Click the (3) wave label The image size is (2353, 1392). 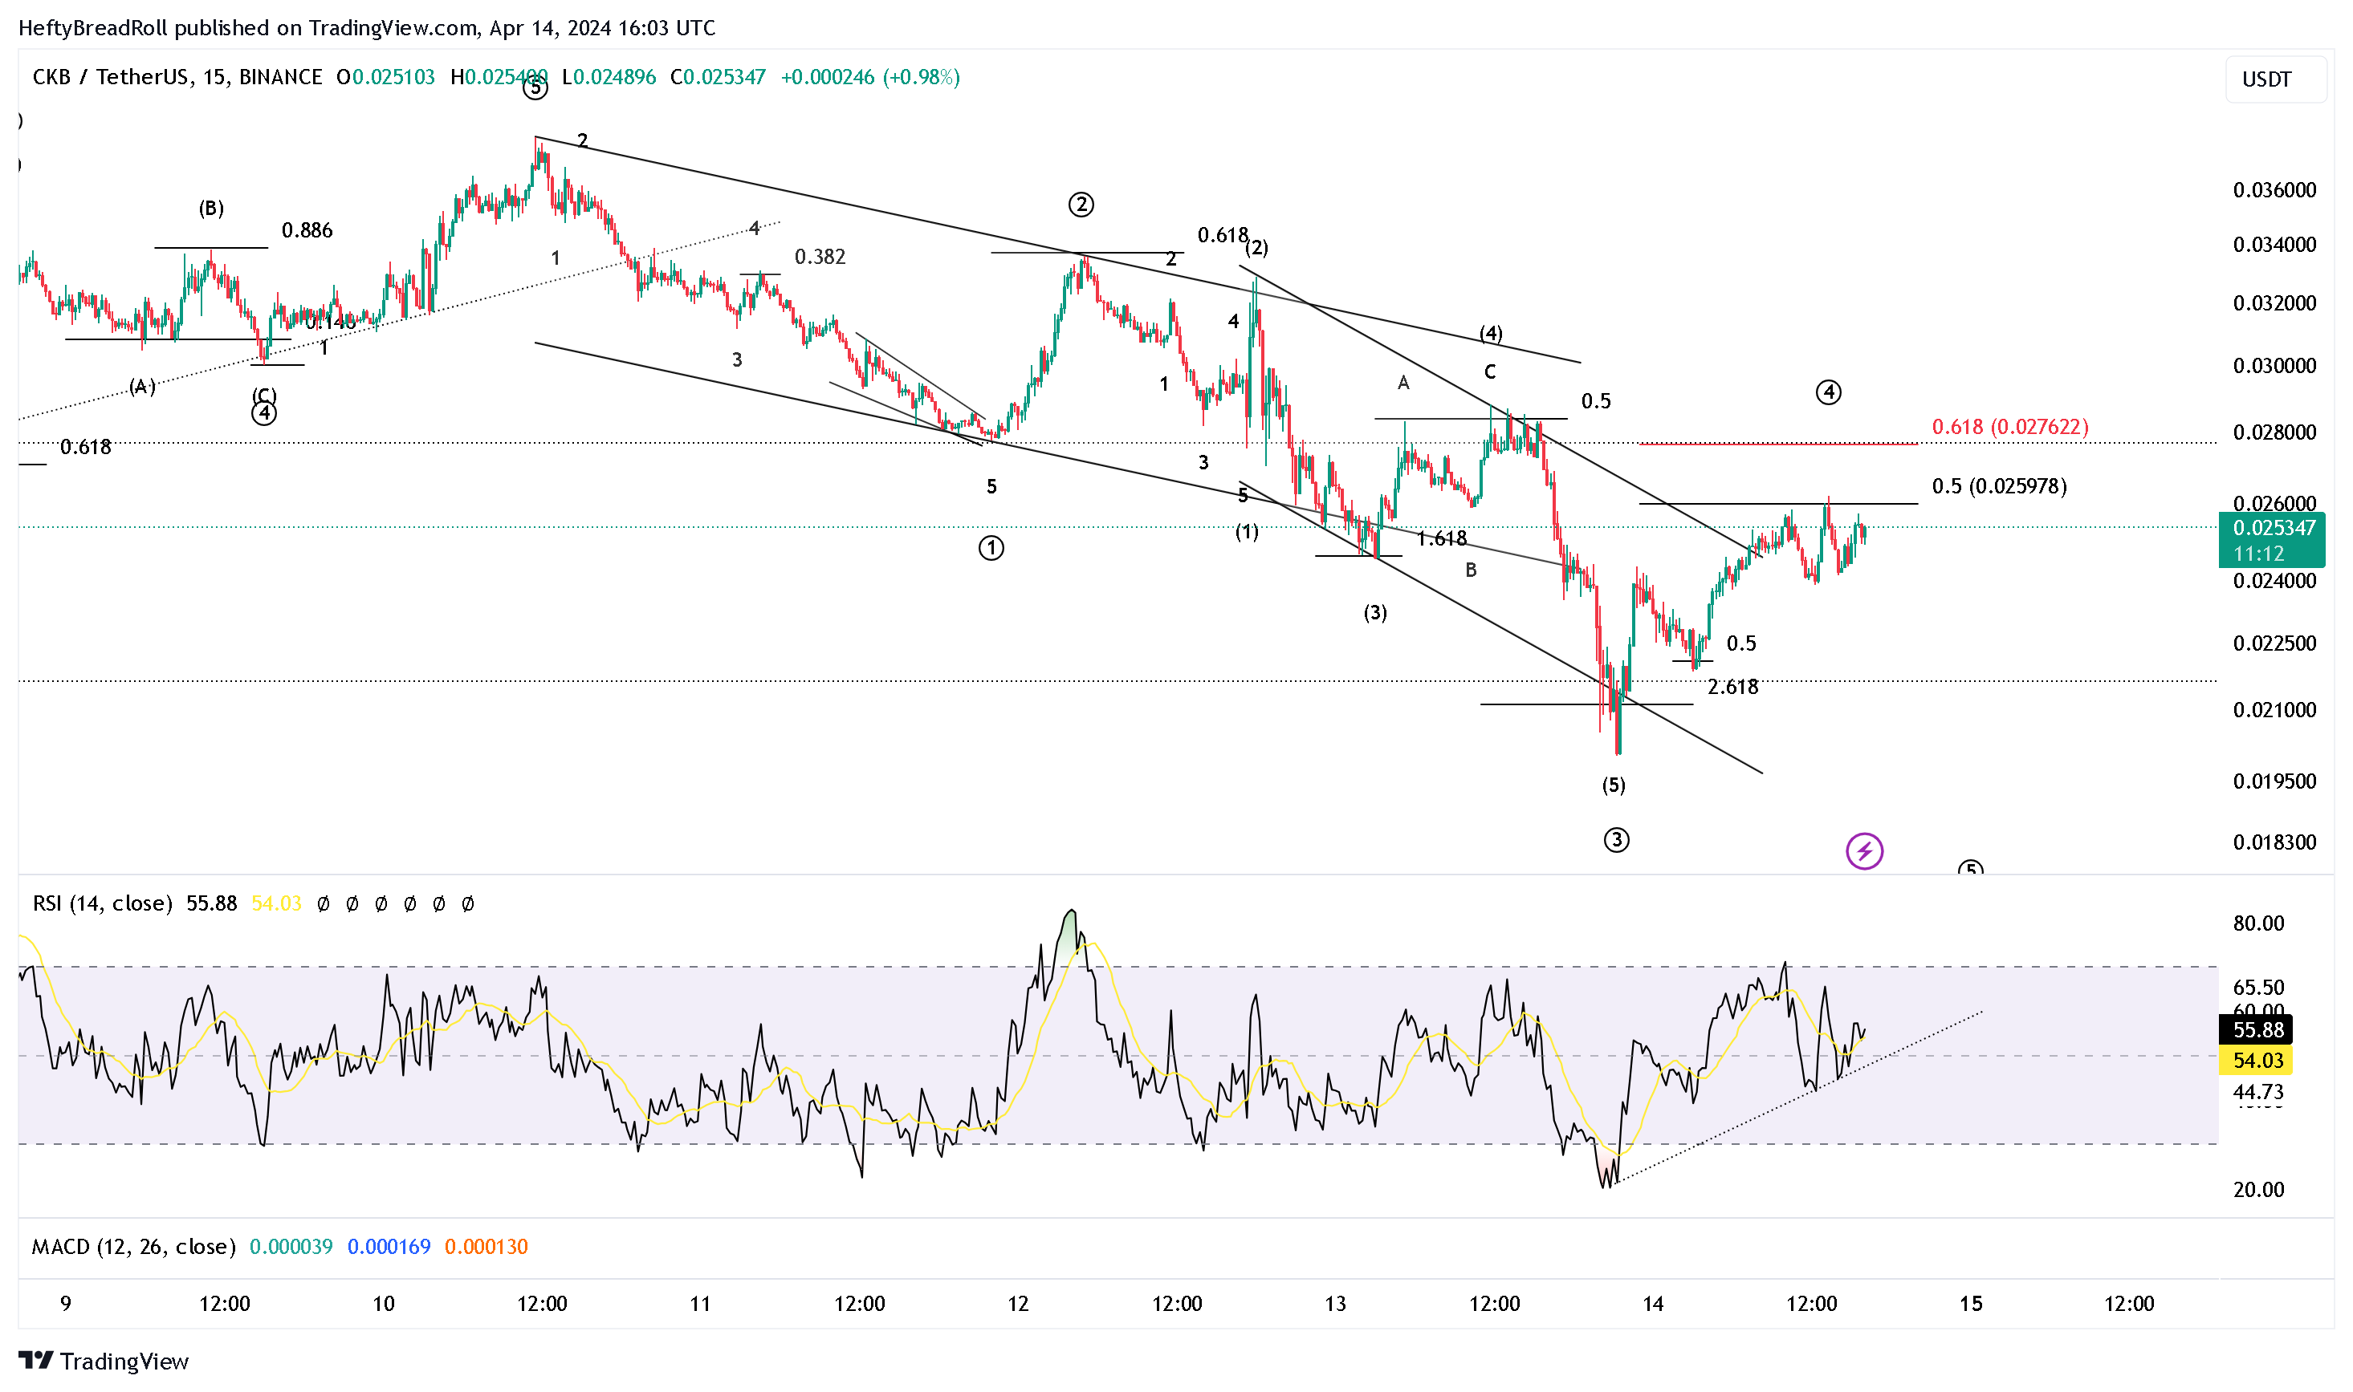point(1375,614)
